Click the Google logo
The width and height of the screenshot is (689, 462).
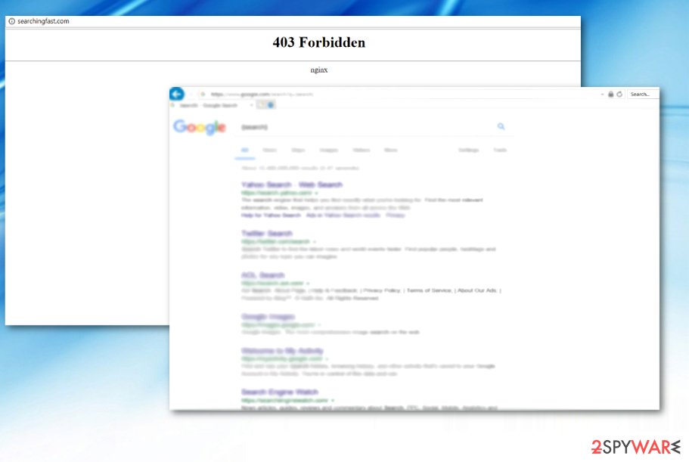(x=200, y=127)
